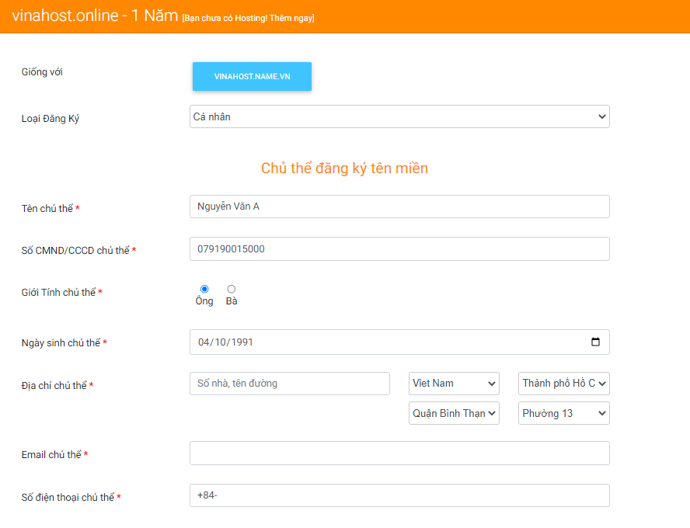This screenshot has width=690, height=528.
Task: Click the phone field containing +84-
Action: [399, 495]
